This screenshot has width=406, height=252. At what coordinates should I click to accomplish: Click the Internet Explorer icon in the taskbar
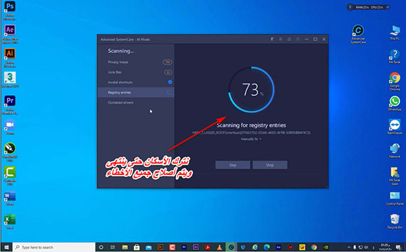point(255,247)
